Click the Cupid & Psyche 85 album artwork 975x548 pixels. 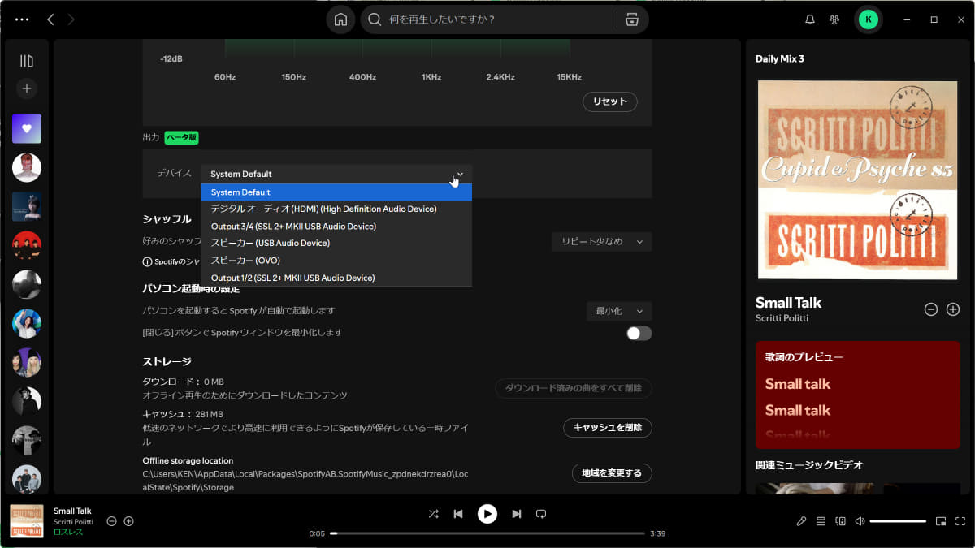859,180
